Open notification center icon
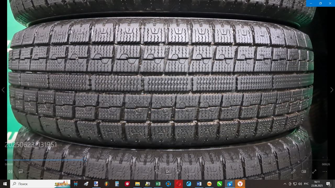Viewport: 335px width, 188px height. pyautogui.click(x=328, y=184)
